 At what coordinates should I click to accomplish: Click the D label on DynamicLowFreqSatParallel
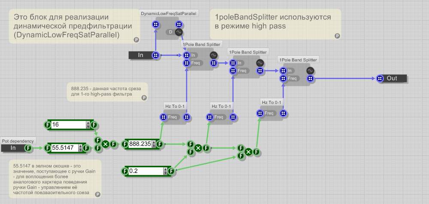tap(171, 32)
